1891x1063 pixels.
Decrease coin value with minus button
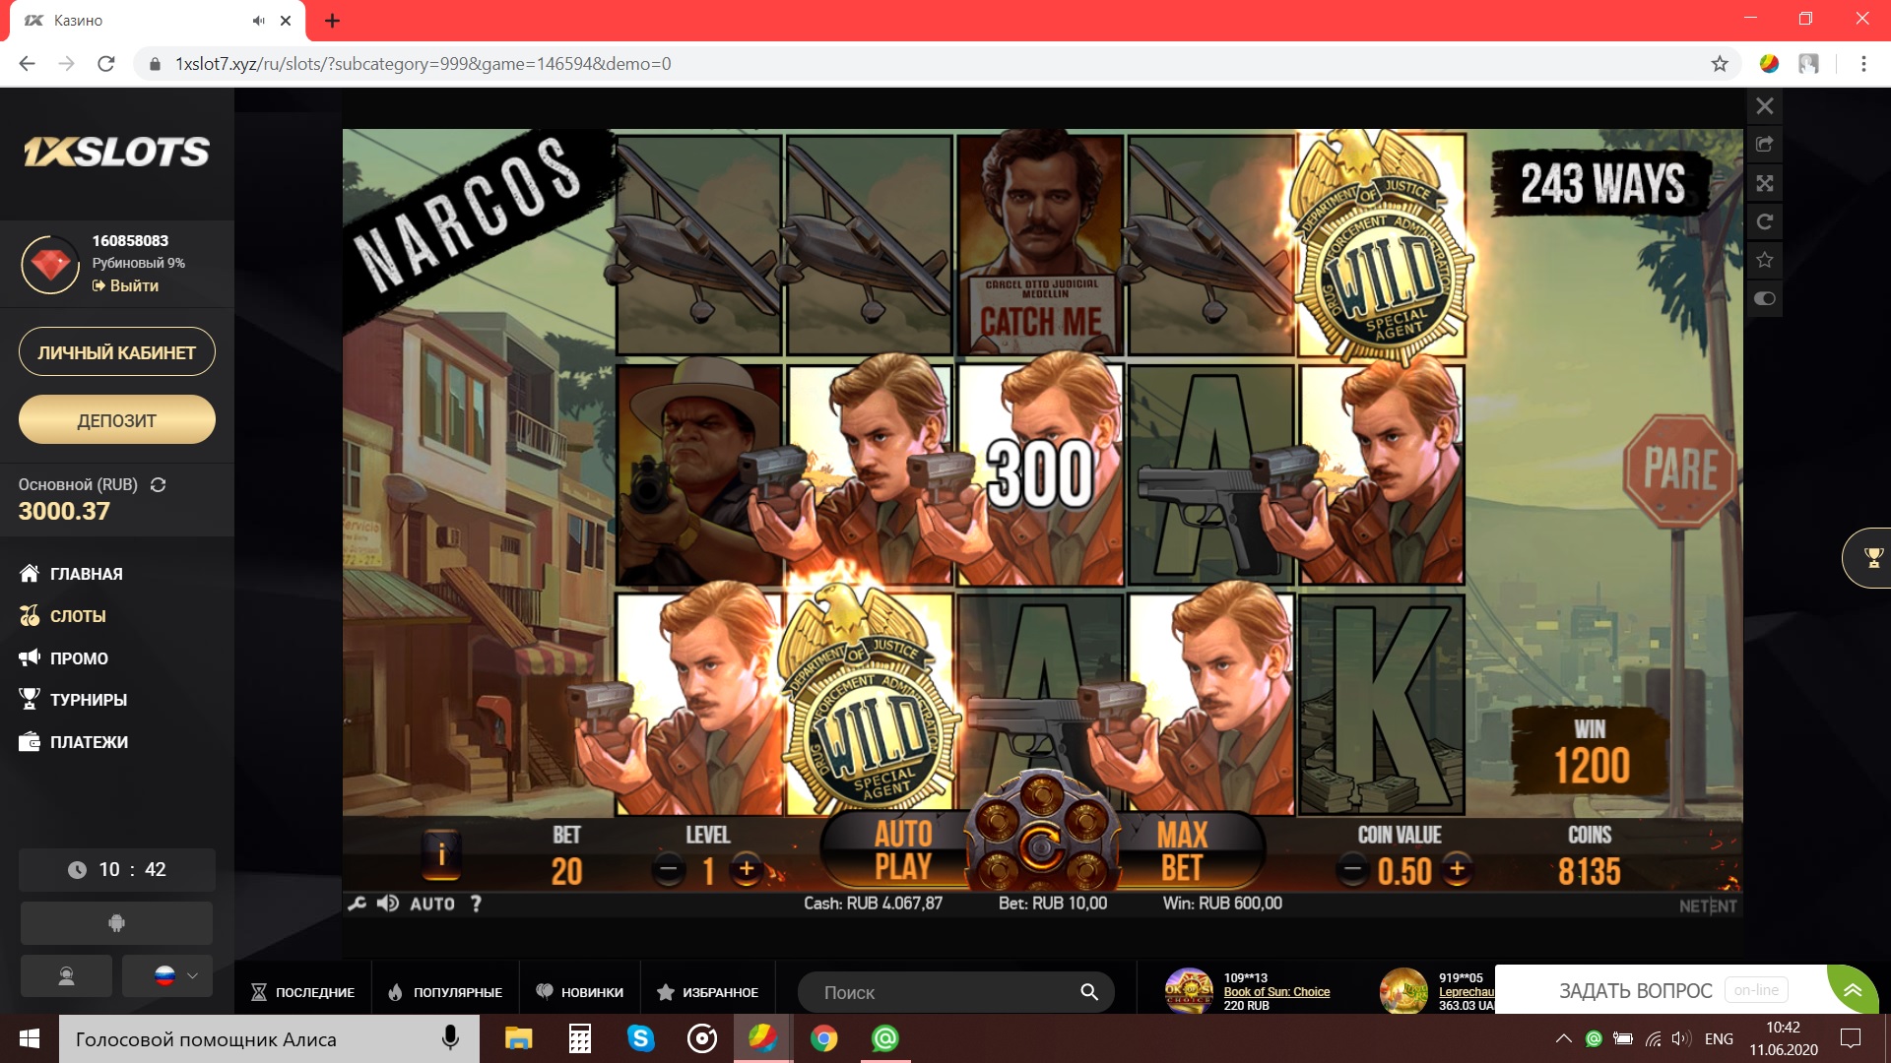pyautogui.click(x=1352, y=869)
